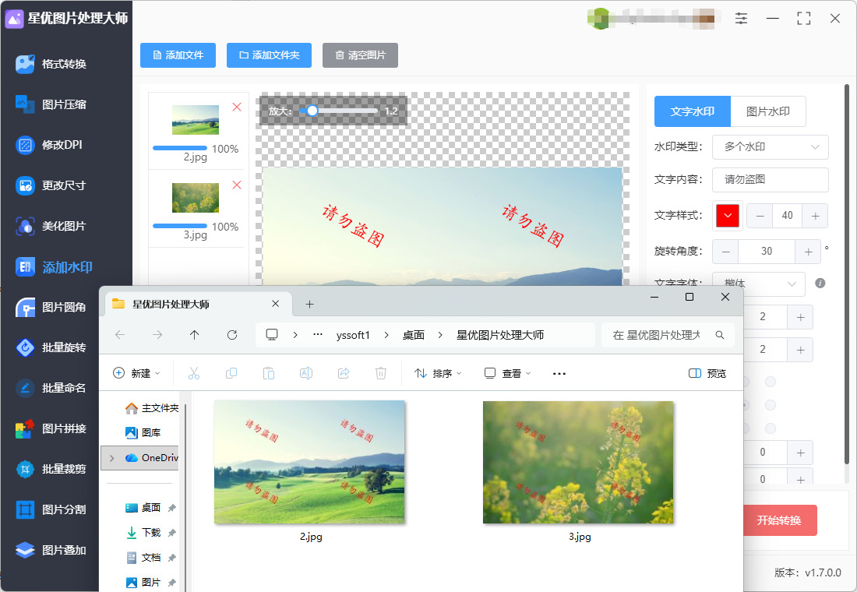
Task: Click 桌面 in the Explorer breadcrumb
Action: coord(413,335)
